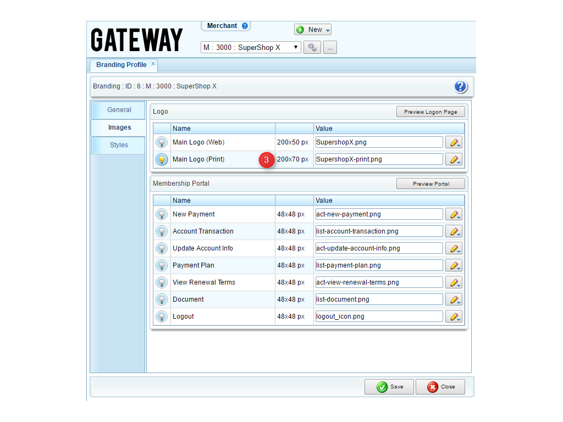Toggle the lightbulb for Account Transaction row
Screen dimensions: 563x422
tap(162, 231)
